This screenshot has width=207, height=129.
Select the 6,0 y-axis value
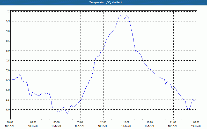click(8, 90)
